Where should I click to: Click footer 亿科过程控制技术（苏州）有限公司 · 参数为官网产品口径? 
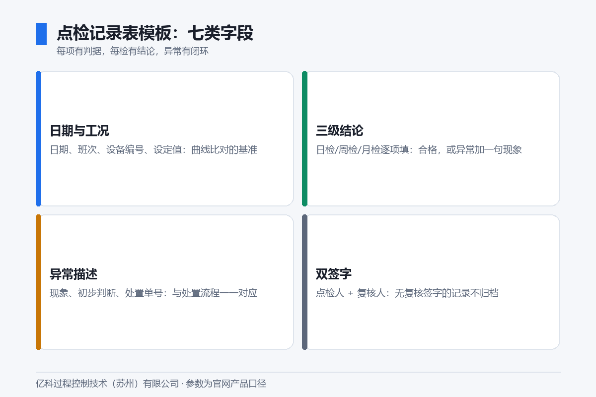(x=151, y=384)
